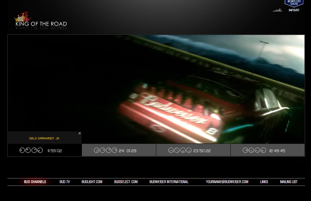Click the dial icons beside 12:49:45
The image size is (311, 201).
(254, 151)
